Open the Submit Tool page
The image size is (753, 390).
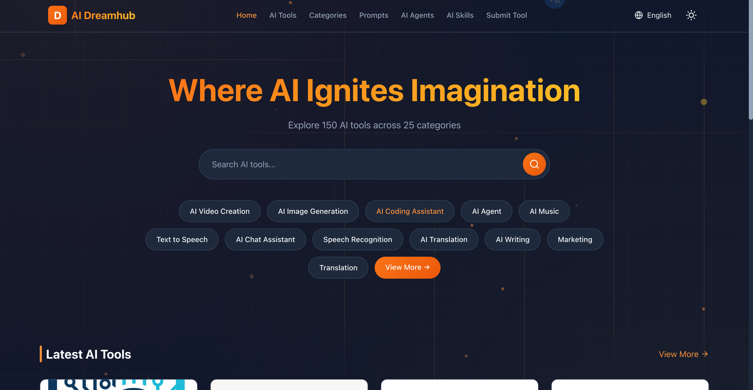[x=507, y=15]
